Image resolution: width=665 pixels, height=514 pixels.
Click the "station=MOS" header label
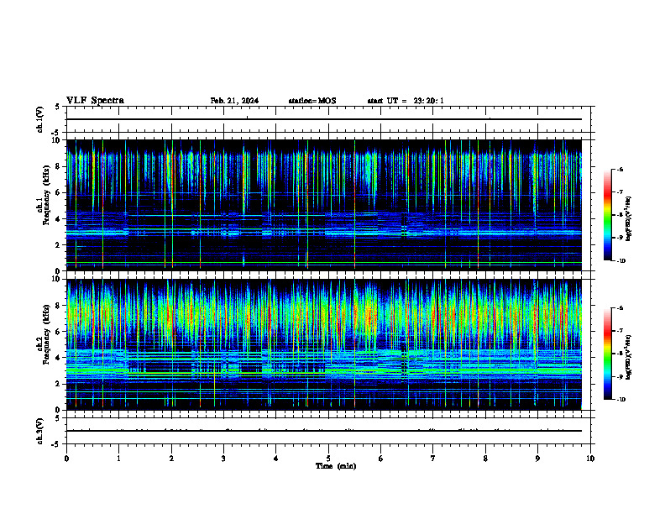coord(312,101)
